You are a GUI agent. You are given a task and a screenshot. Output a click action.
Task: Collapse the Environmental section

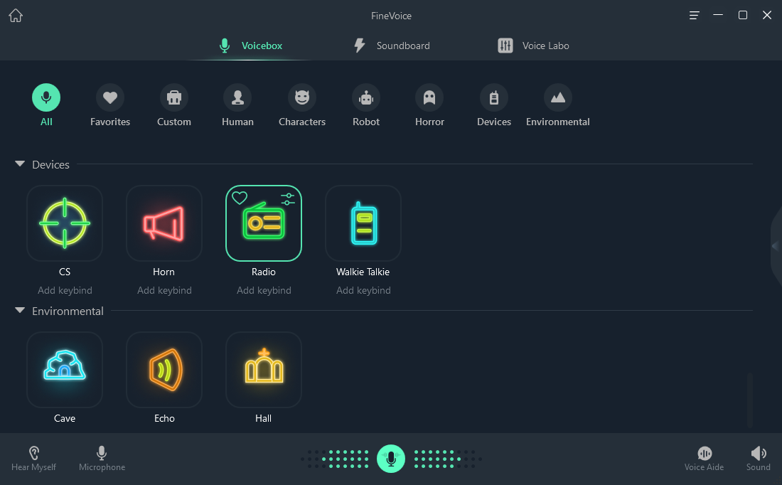click(x=20, y=310)
